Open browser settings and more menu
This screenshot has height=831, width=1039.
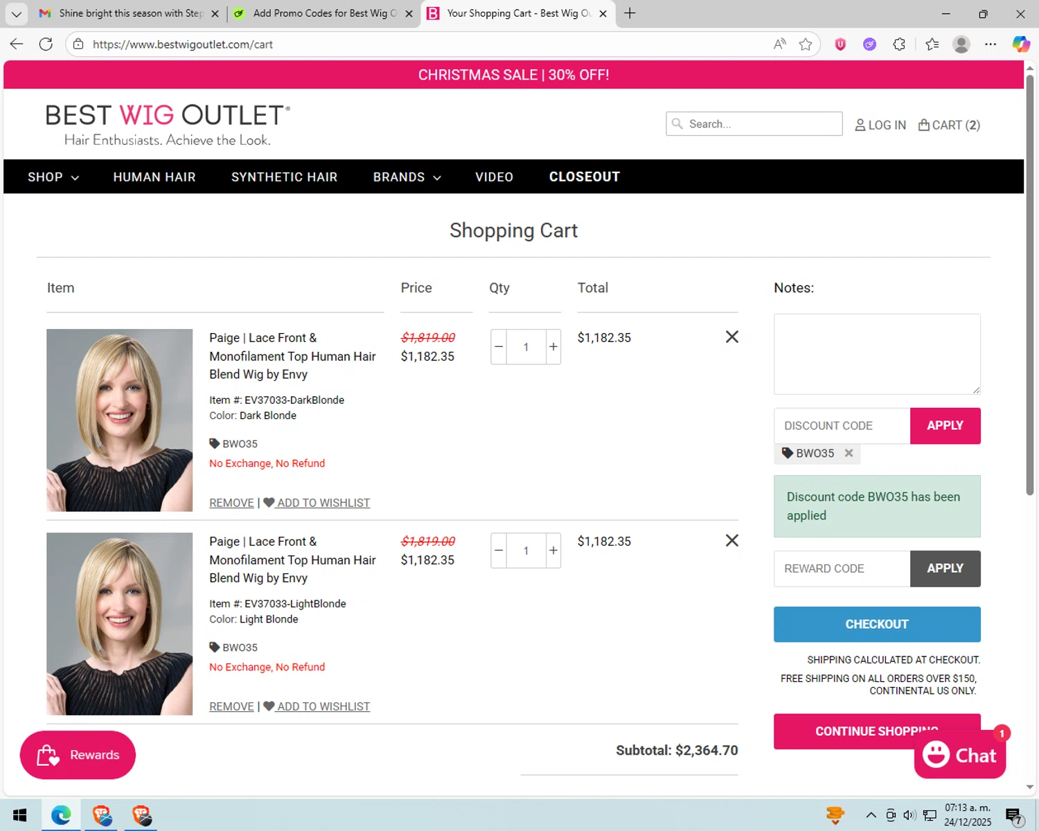991,44
